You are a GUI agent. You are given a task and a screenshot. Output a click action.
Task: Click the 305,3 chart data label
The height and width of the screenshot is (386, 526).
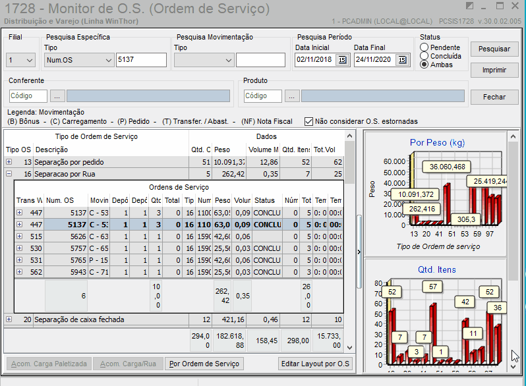point(466,219)
